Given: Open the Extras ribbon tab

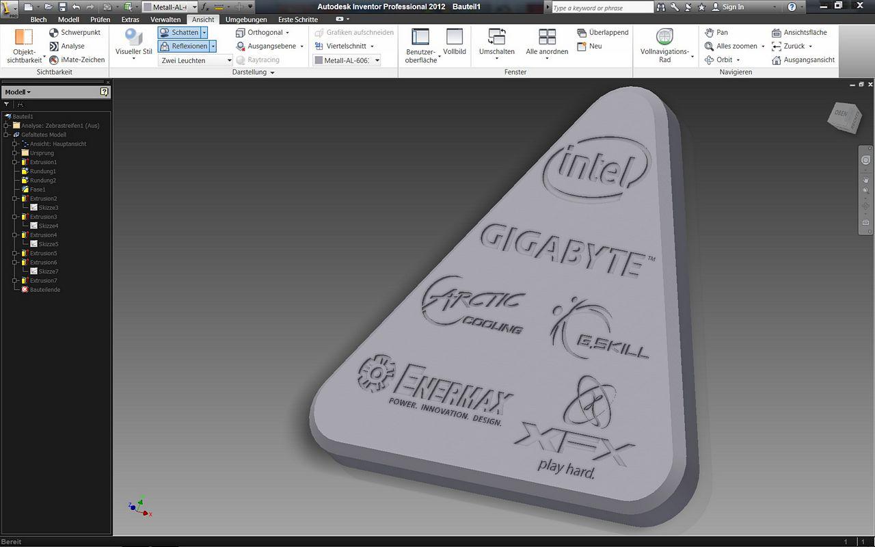Looking at the screenshot, I should click(x=130, y=20).
